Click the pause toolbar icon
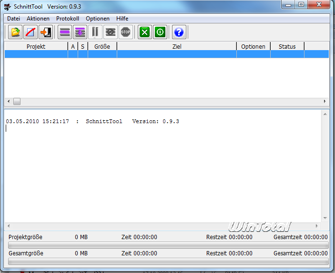335x273 pixels. pos(95,32)
